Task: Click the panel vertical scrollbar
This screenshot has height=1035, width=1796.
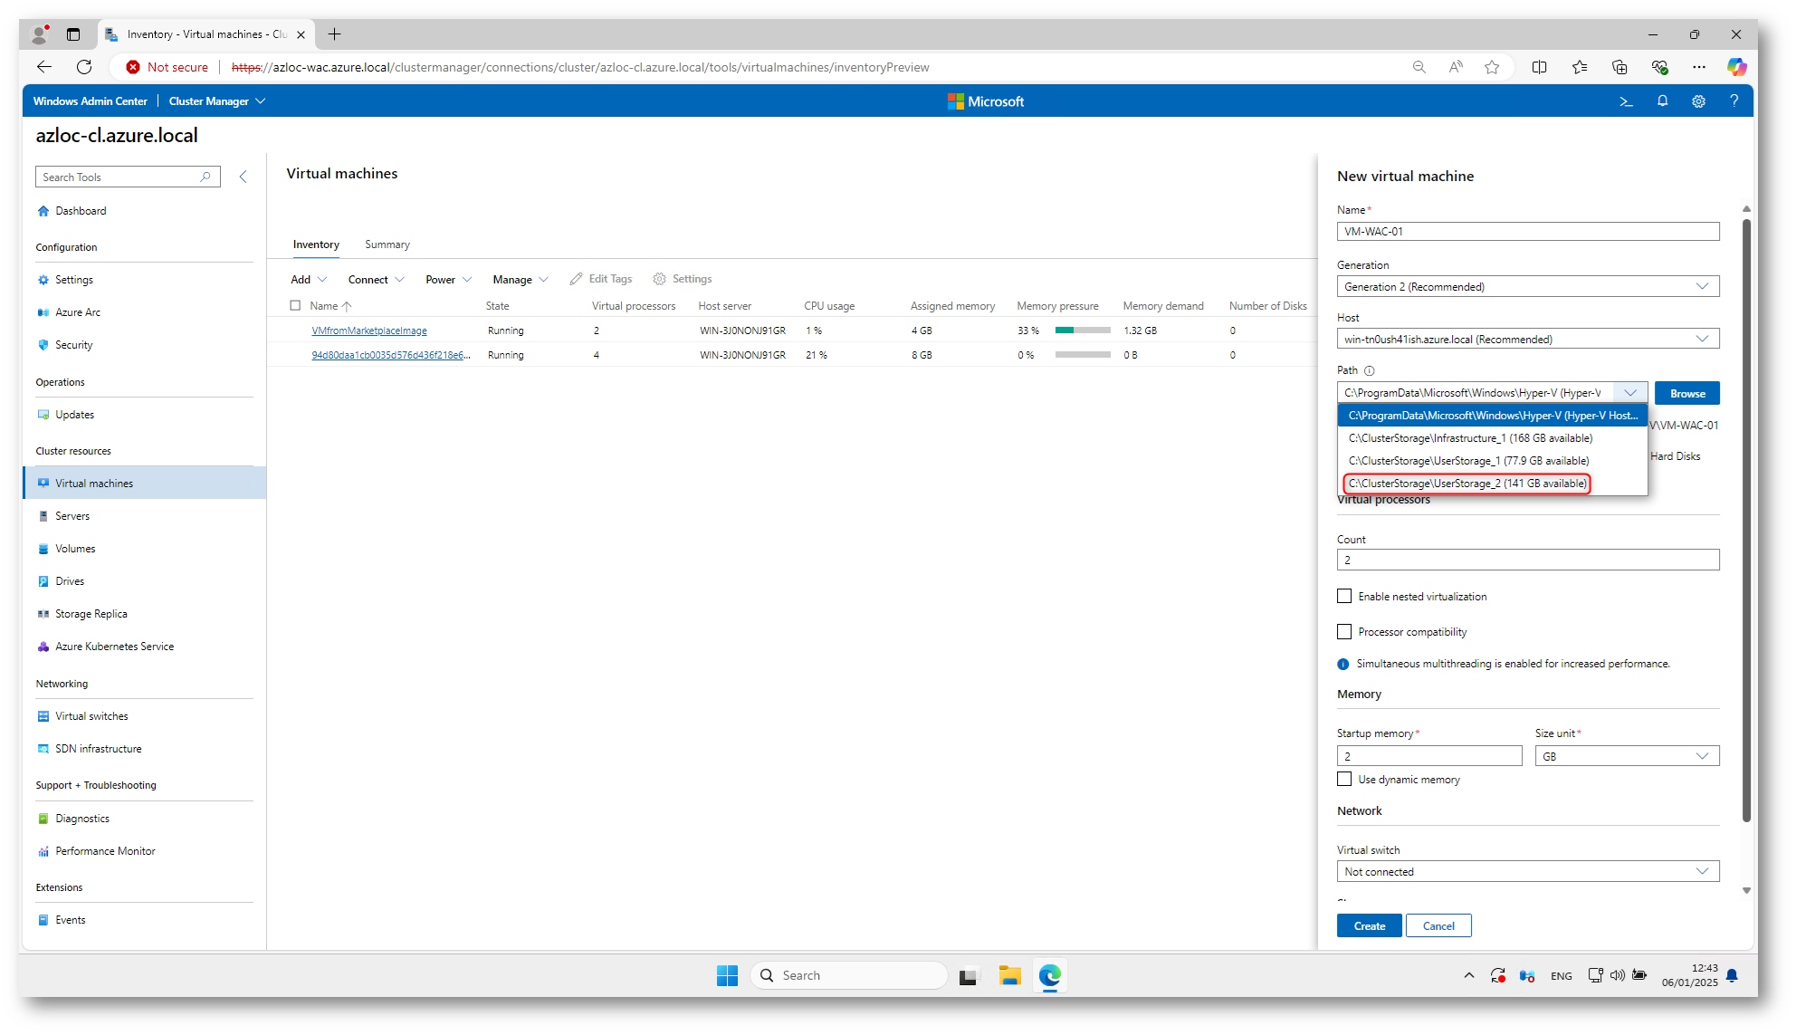Action: 1746,520
